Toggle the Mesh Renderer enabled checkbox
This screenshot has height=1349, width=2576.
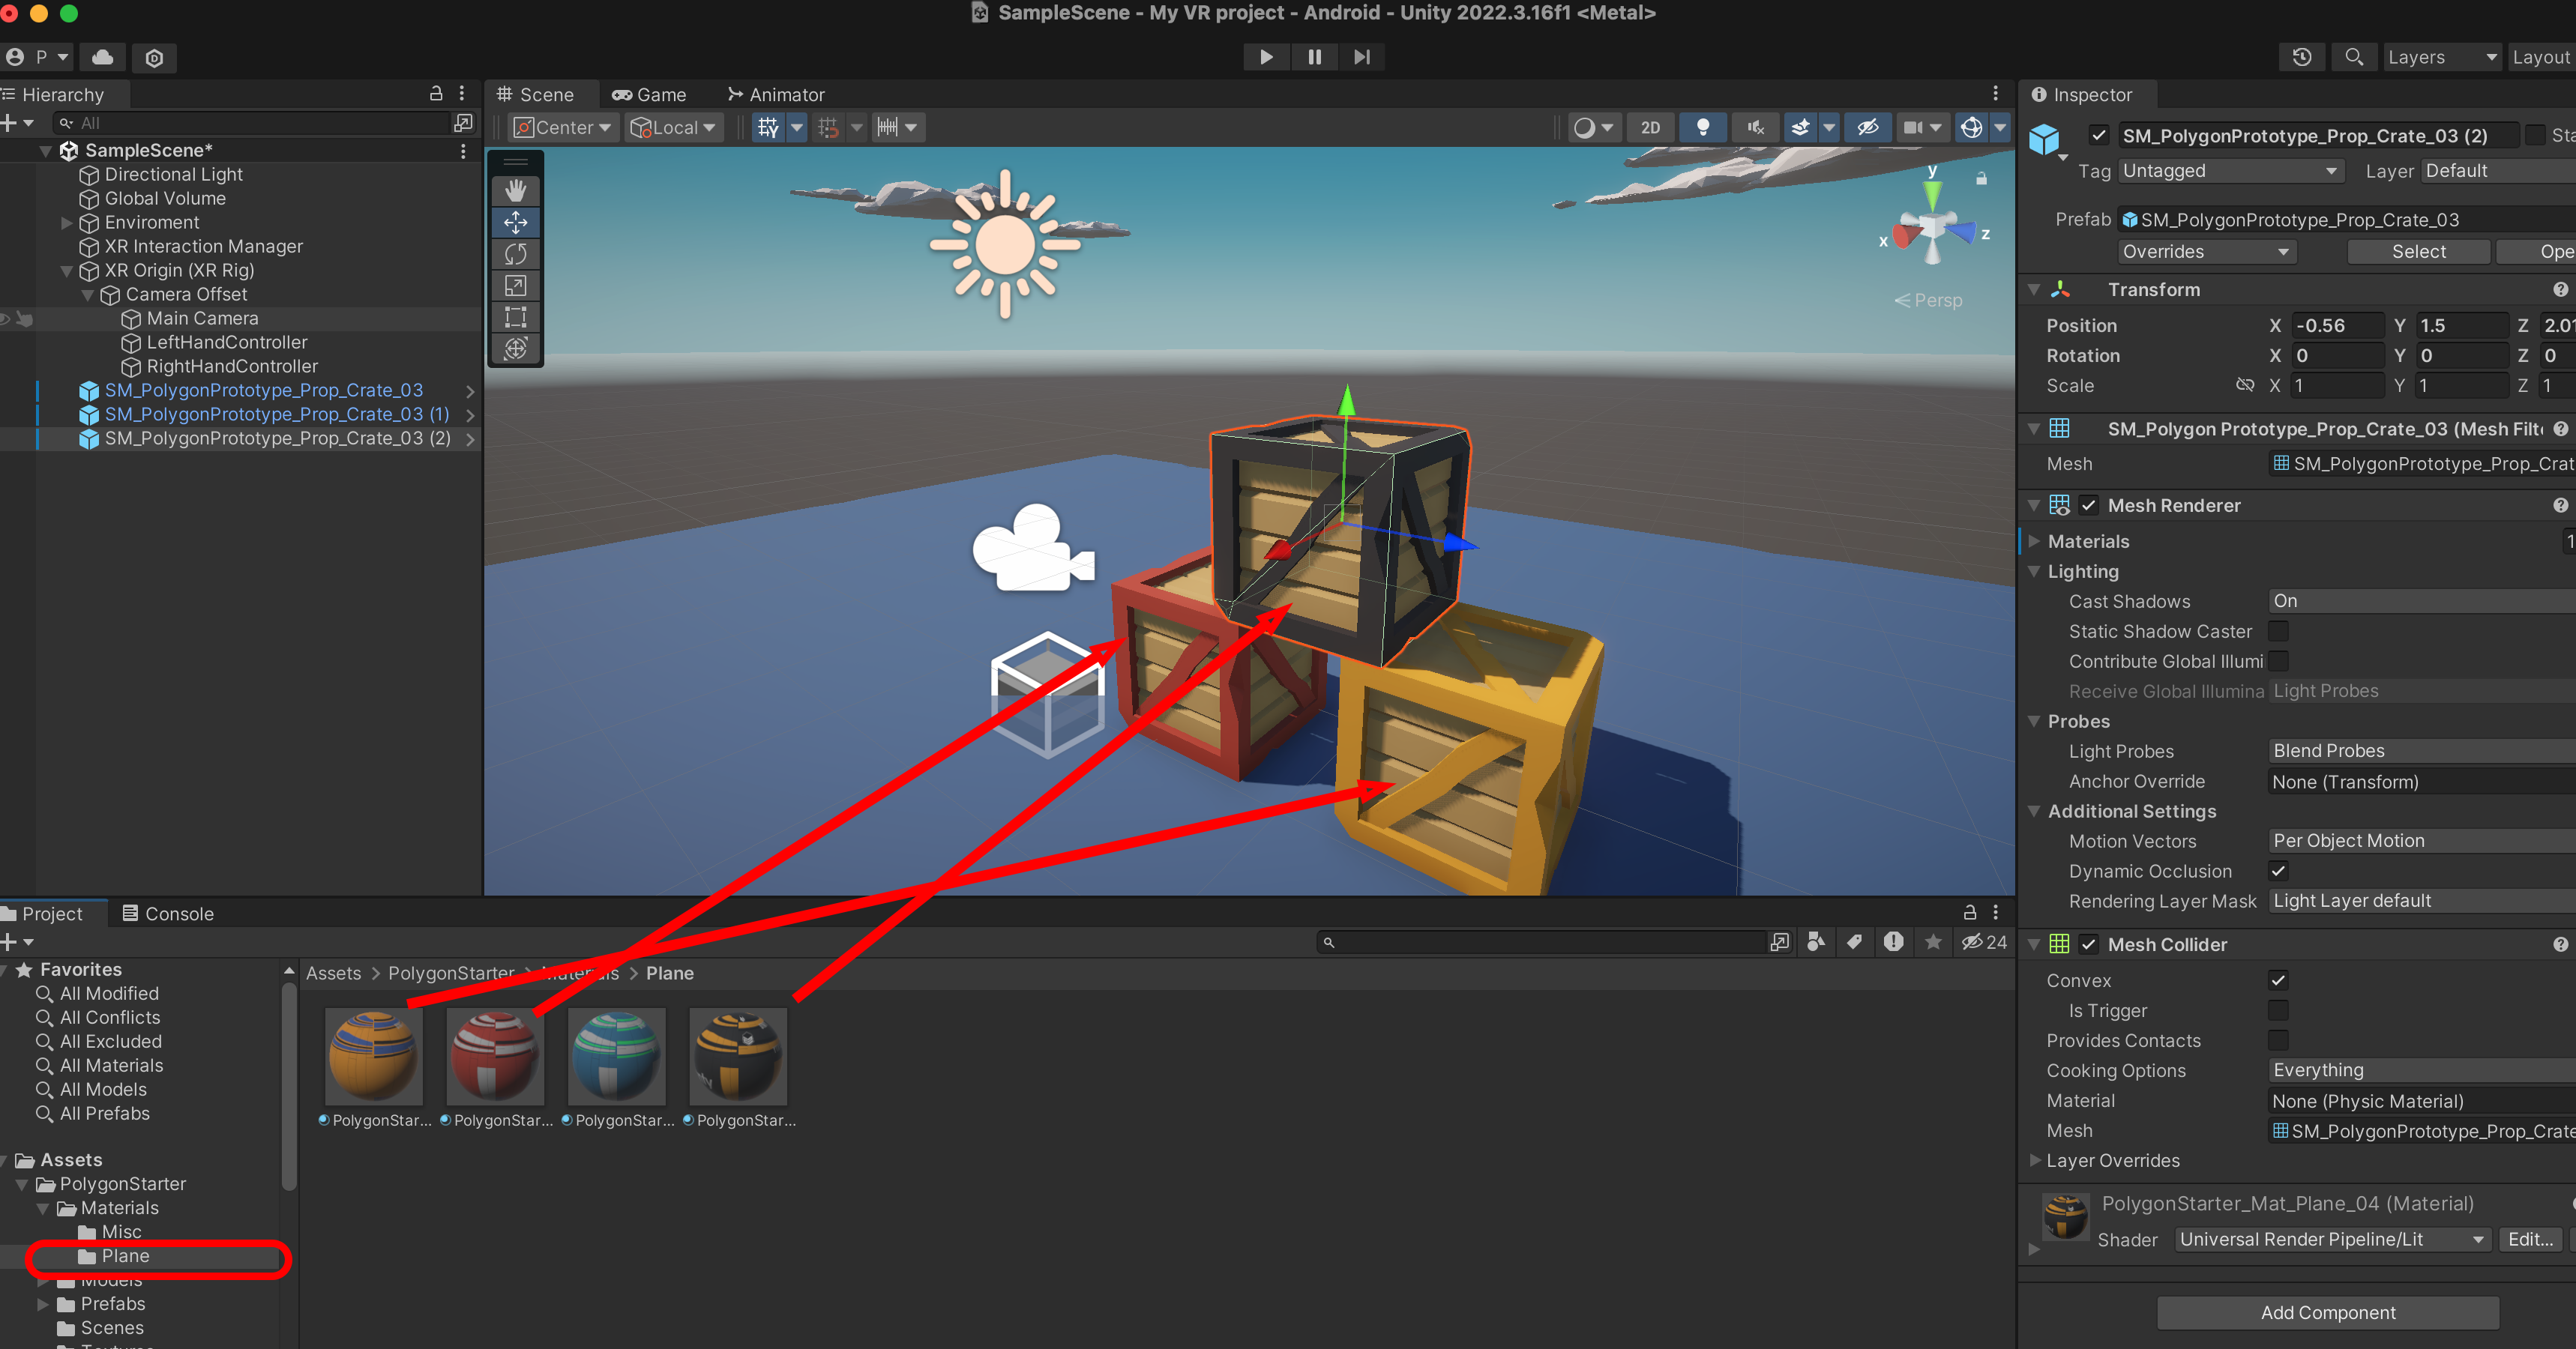tap(2088, 505)
